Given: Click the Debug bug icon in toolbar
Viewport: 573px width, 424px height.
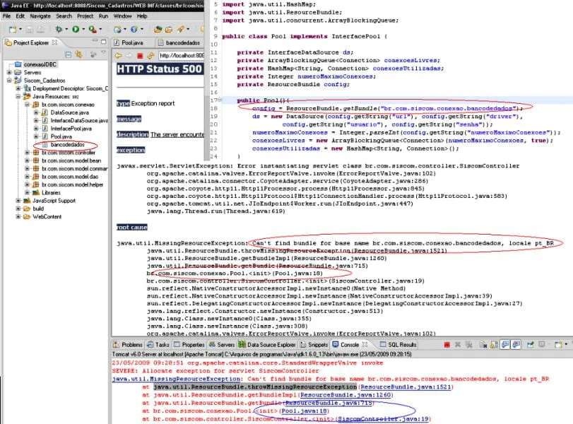Looking at the screenshot, I should (59, 29).
